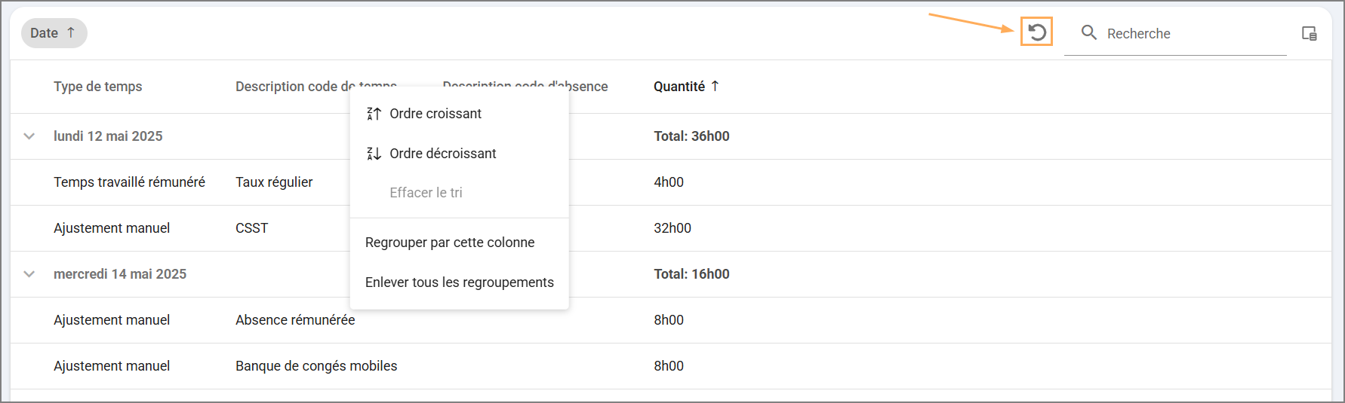
Task: Collapse the mercredi 14 mai 2025 group
Action: (29, 274)
